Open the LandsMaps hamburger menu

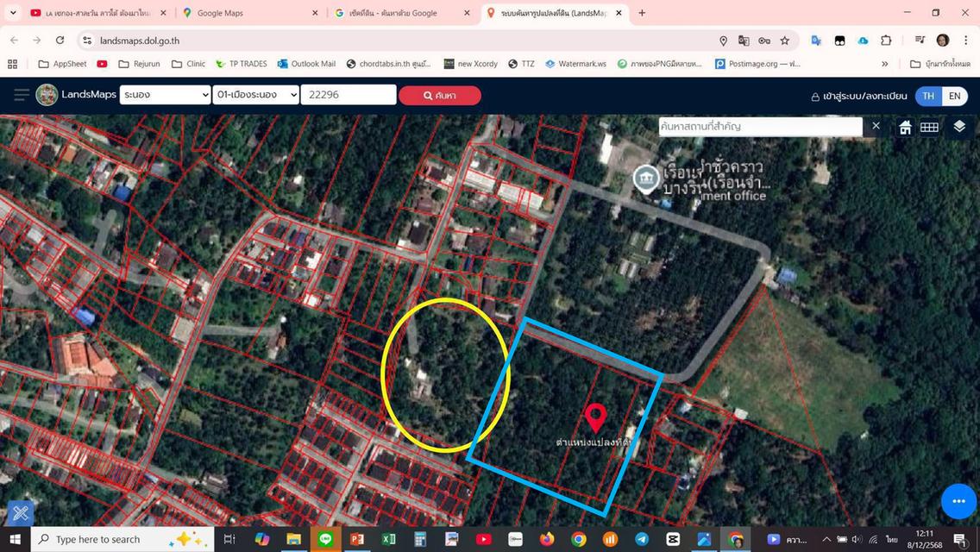click(x=22, y=95)
